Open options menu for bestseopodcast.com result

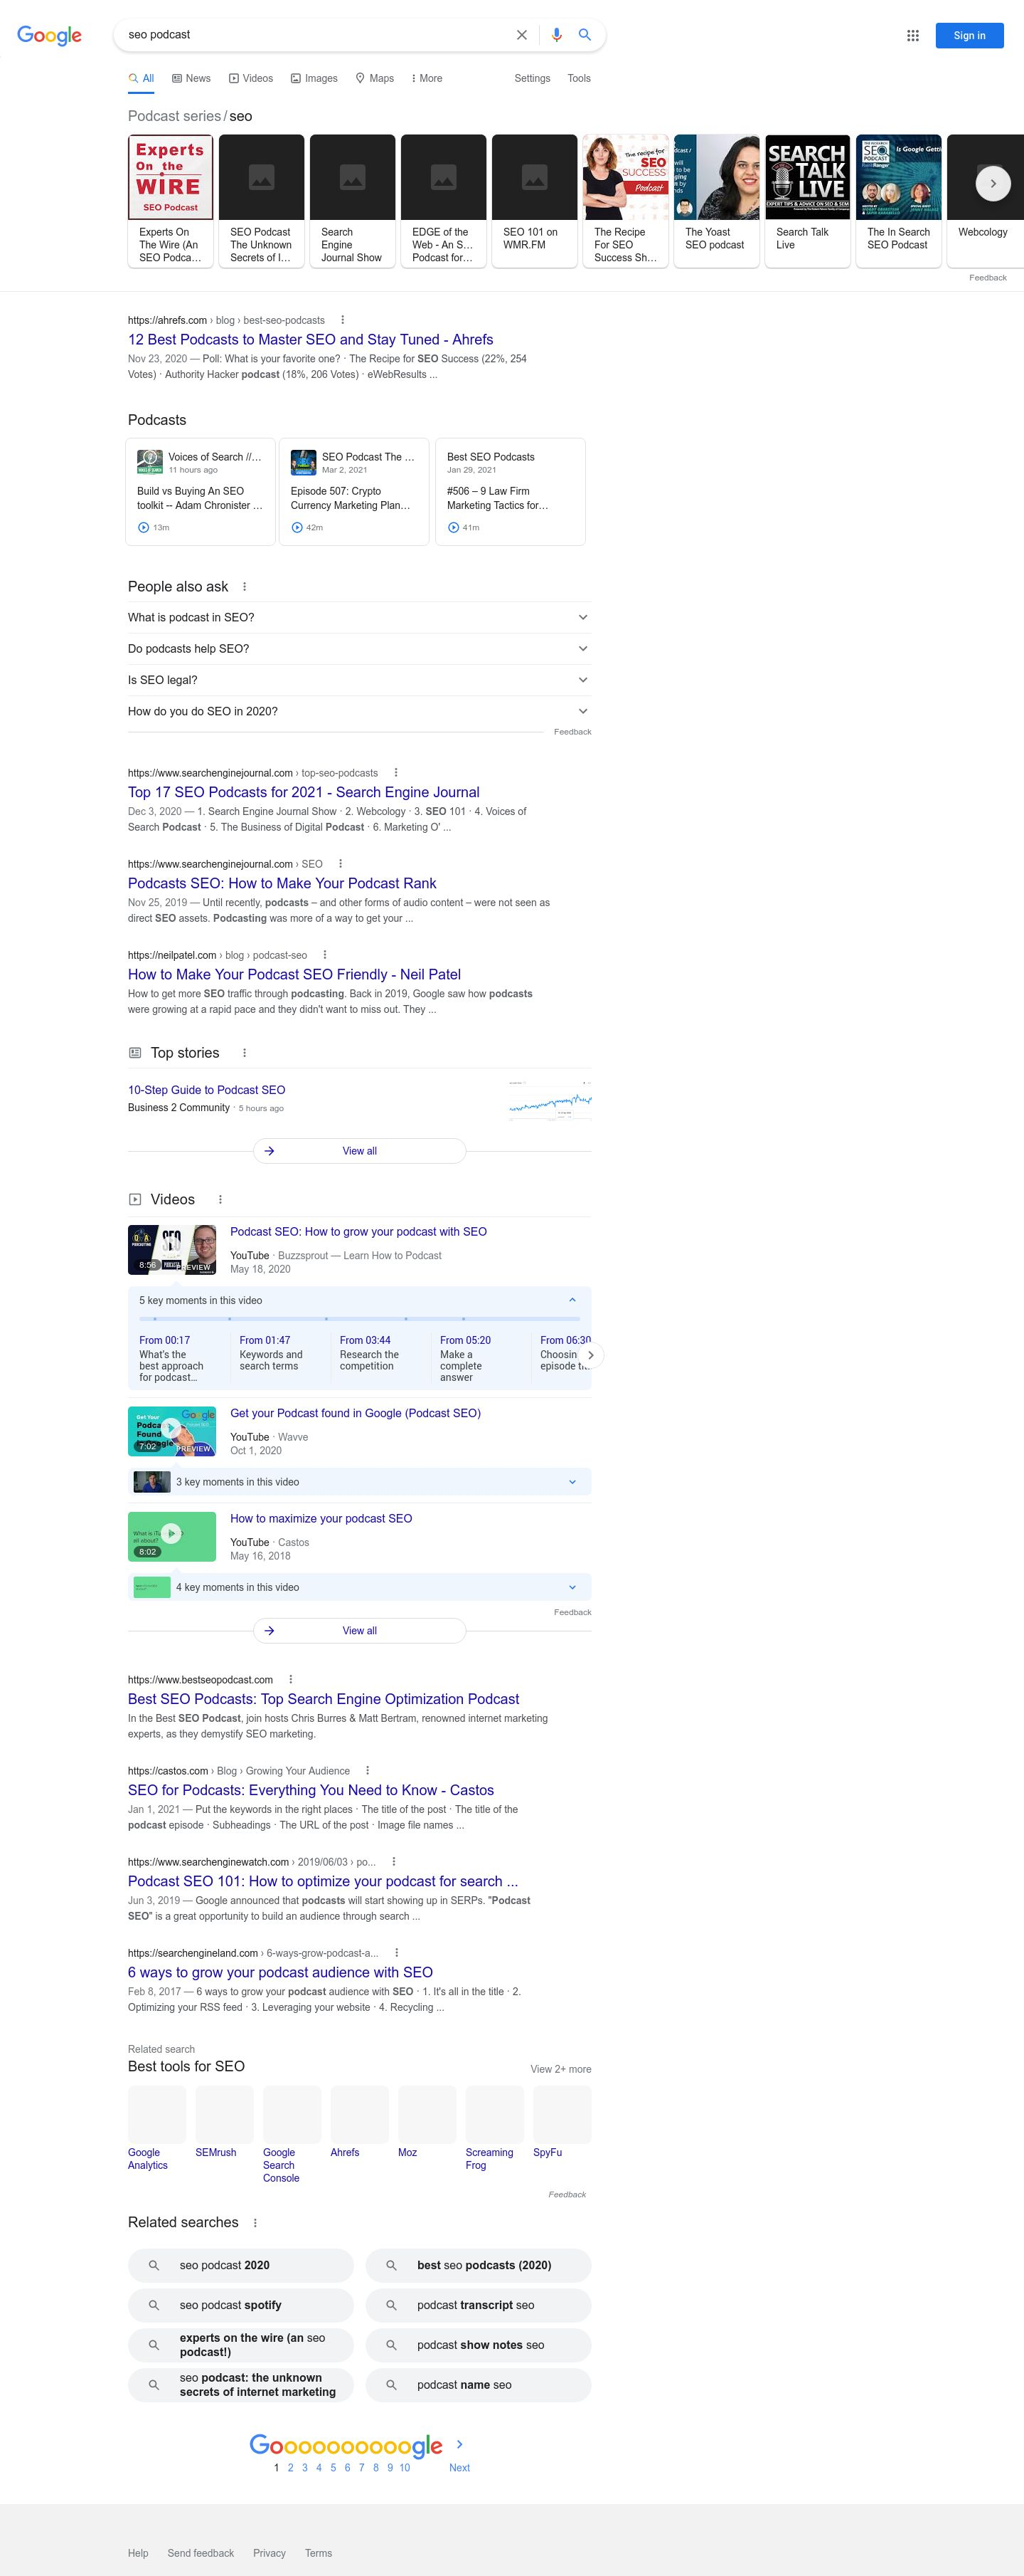tap(291, 1679)
